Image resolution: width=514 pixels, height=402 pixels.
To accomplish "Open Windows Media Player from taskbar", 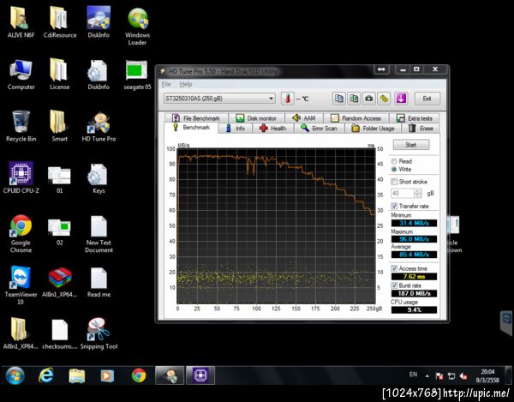I will [107, 375].
